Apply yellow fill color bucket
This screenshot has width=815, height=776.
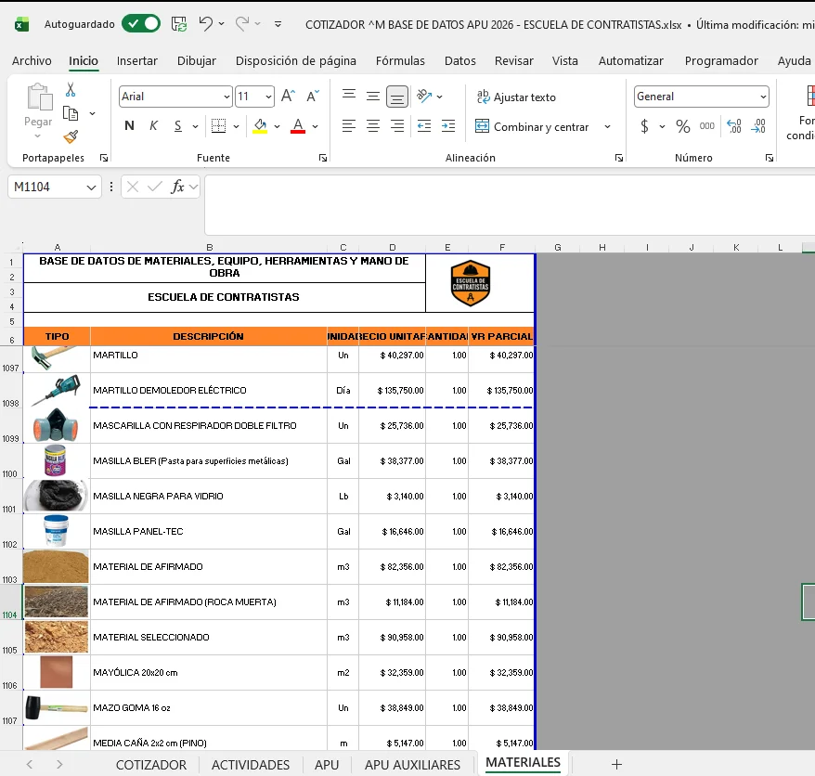(260, 126)
